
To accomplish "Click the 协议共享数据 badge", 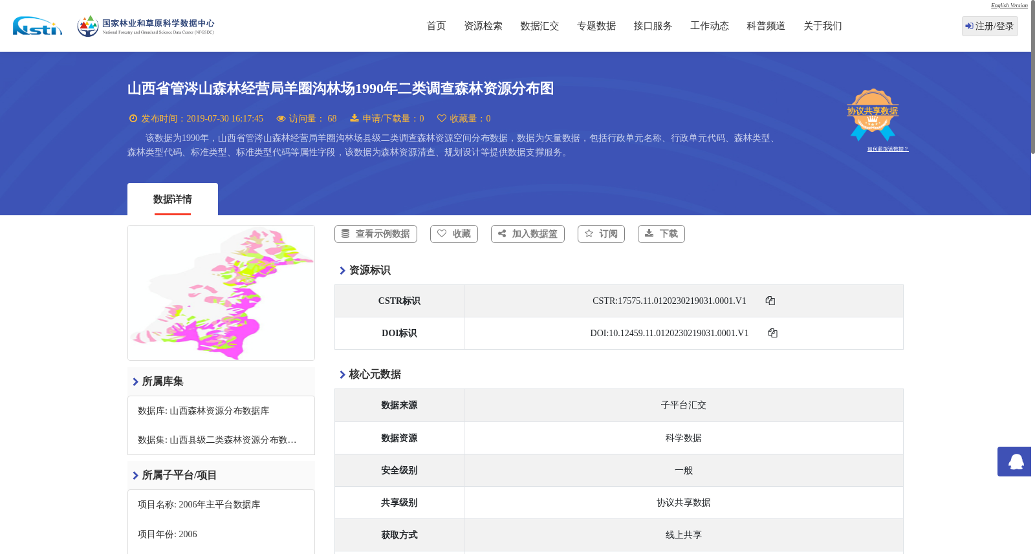I will click(x=873, y=115).
